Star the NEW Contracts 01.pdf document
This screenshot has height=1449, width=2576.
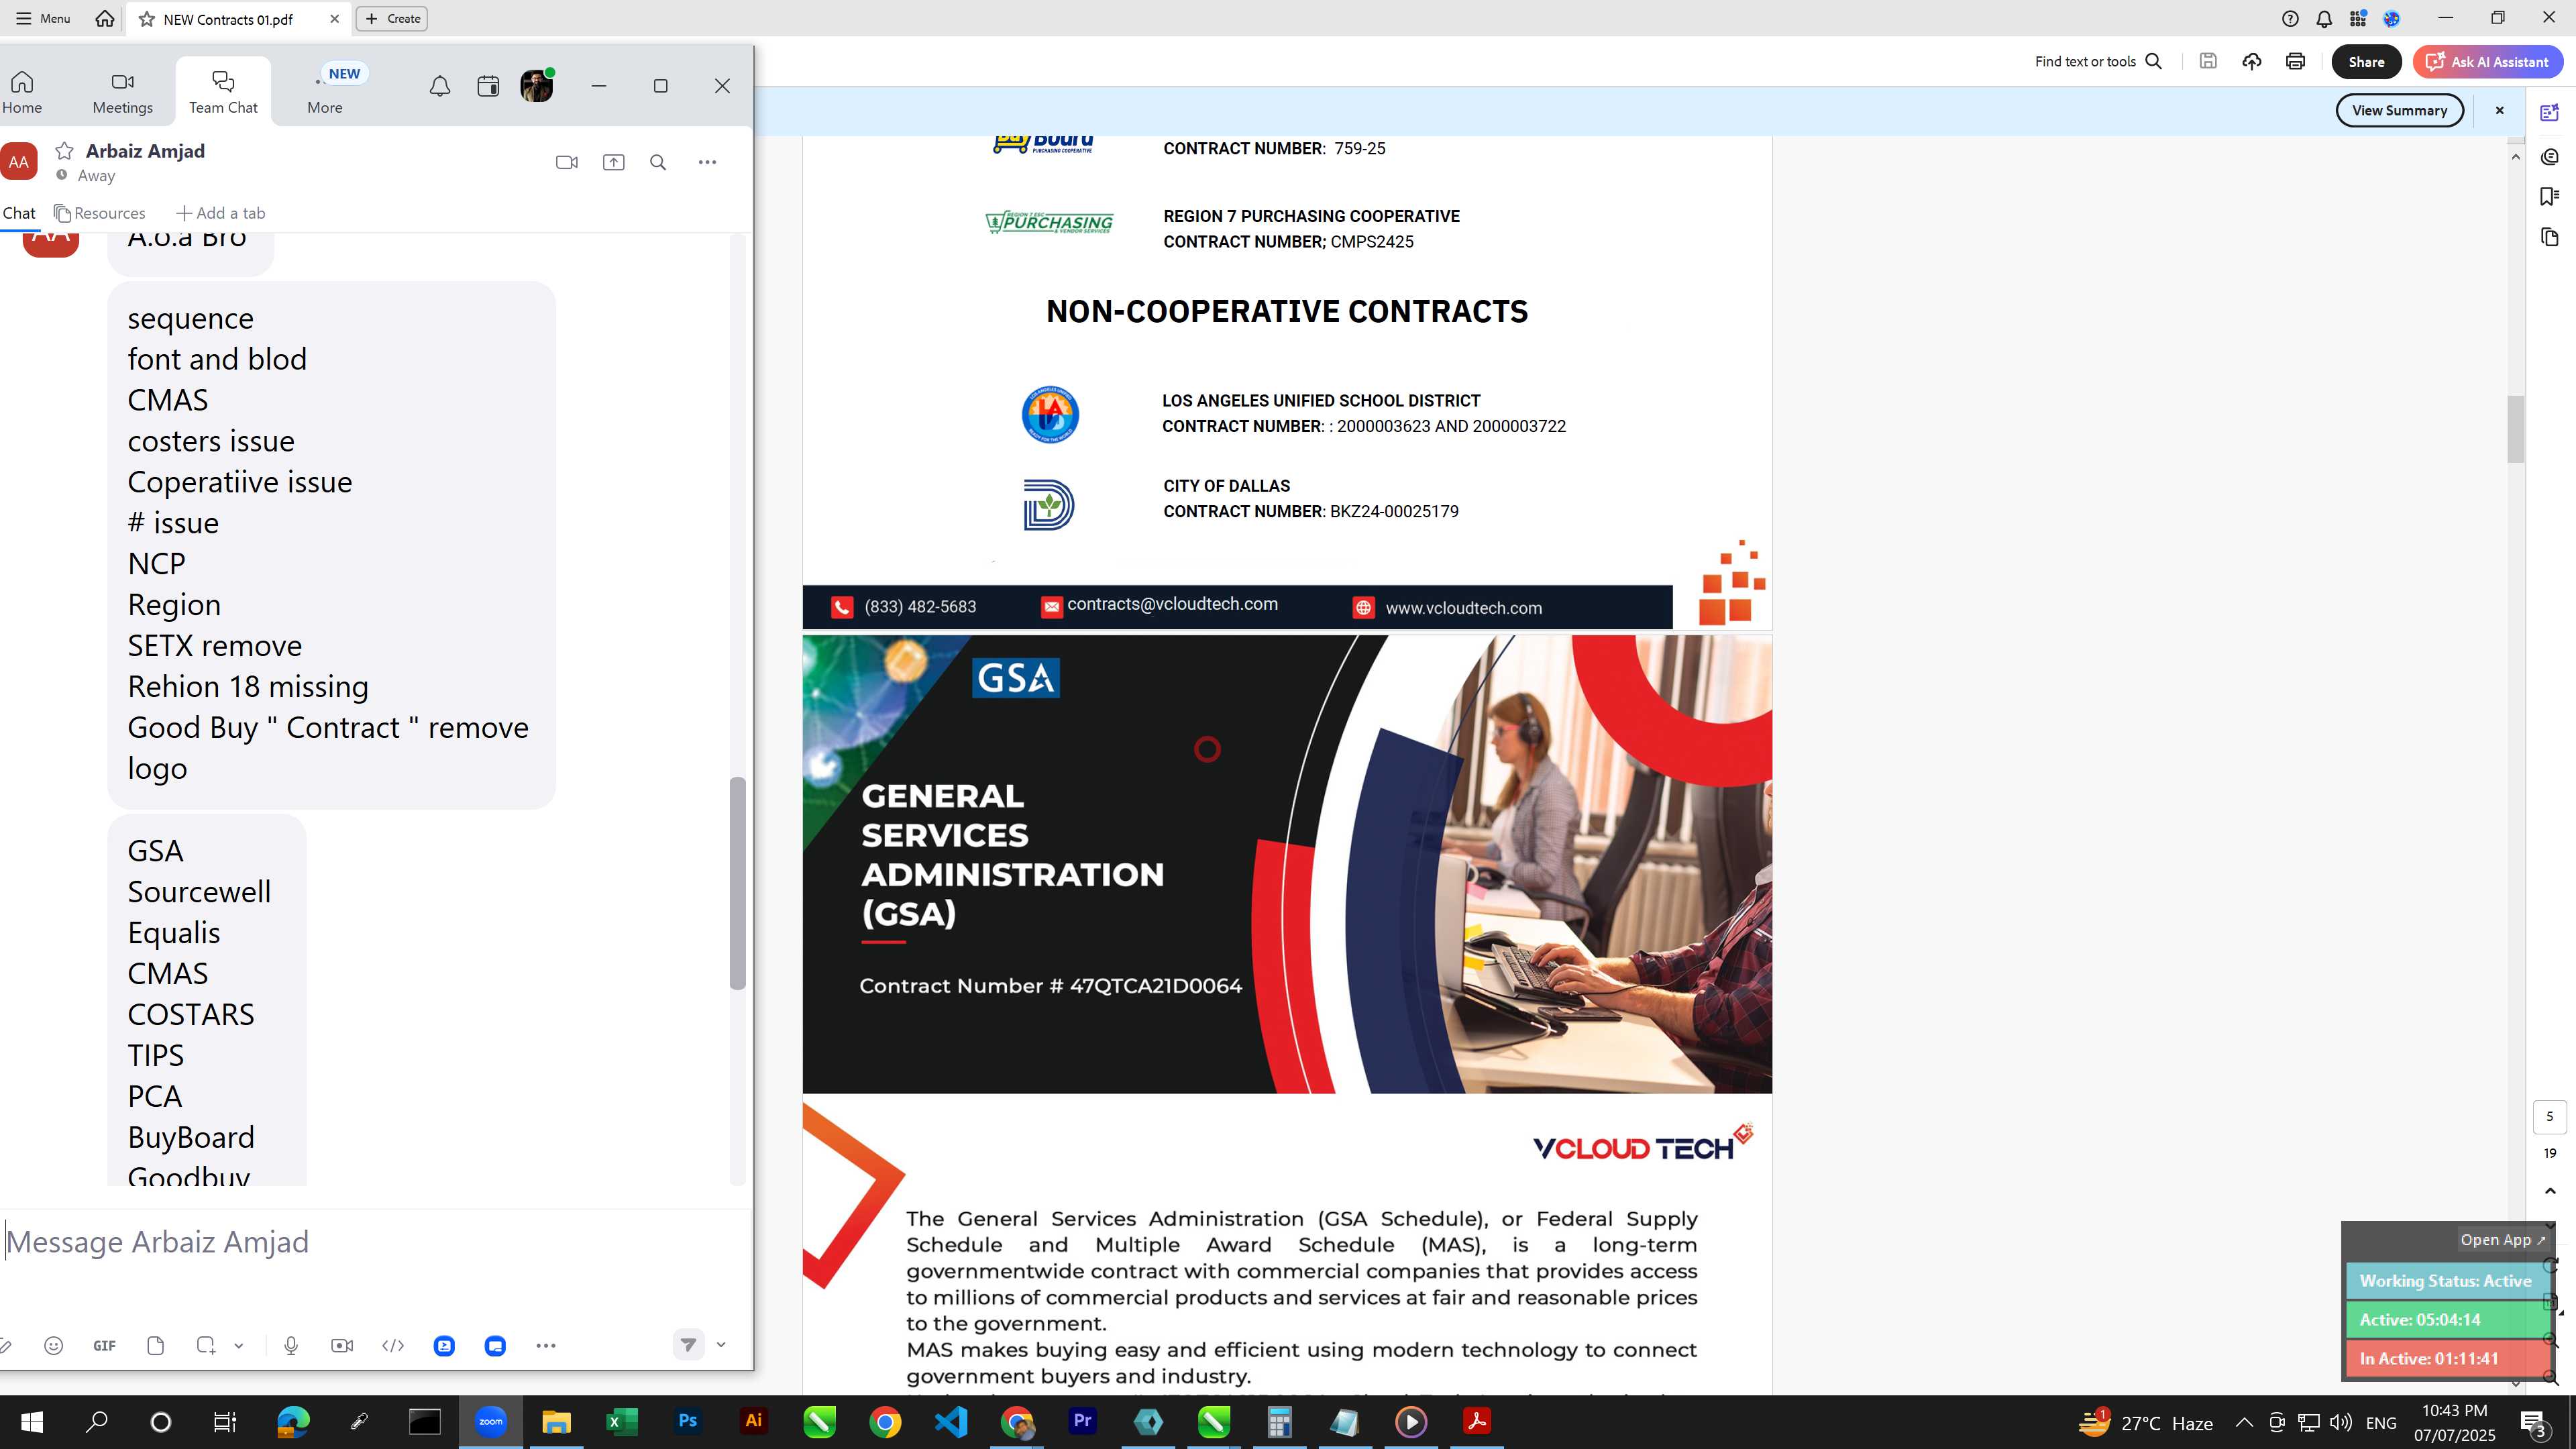tap(147, 19)
